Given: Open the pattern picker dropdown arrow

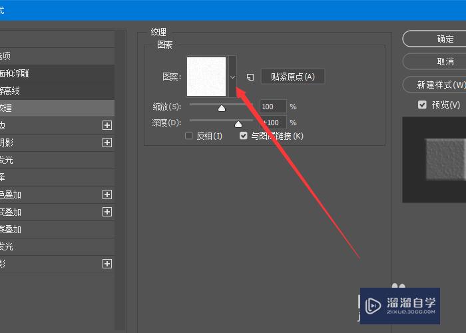Looking at the screenshot, I should tap(232, 77).
